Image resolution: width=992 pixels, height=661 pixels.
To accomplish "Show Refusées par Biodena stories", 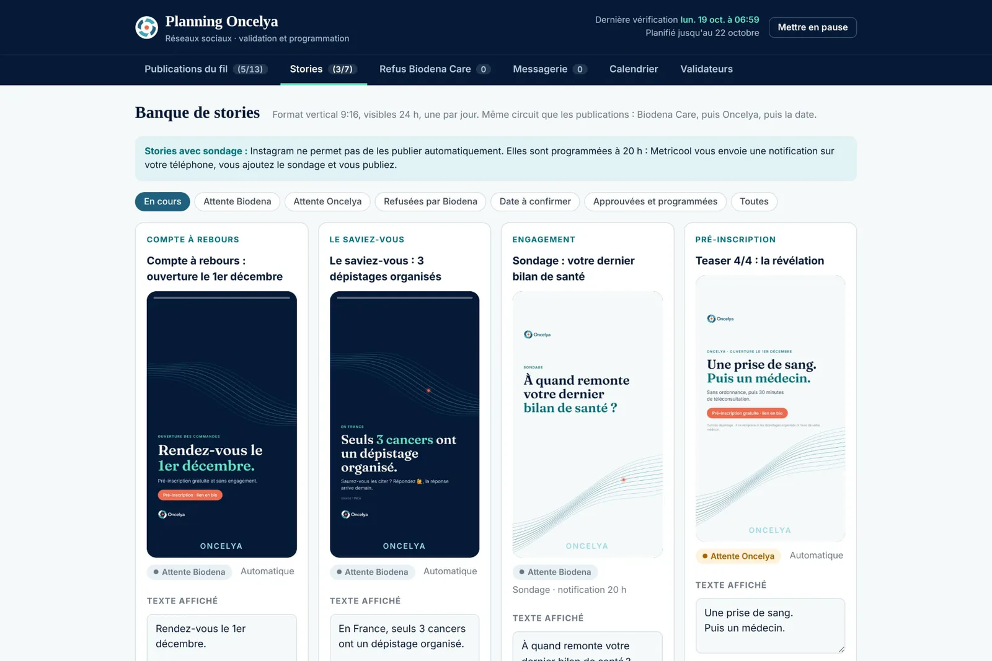I will tap(430, 201).
